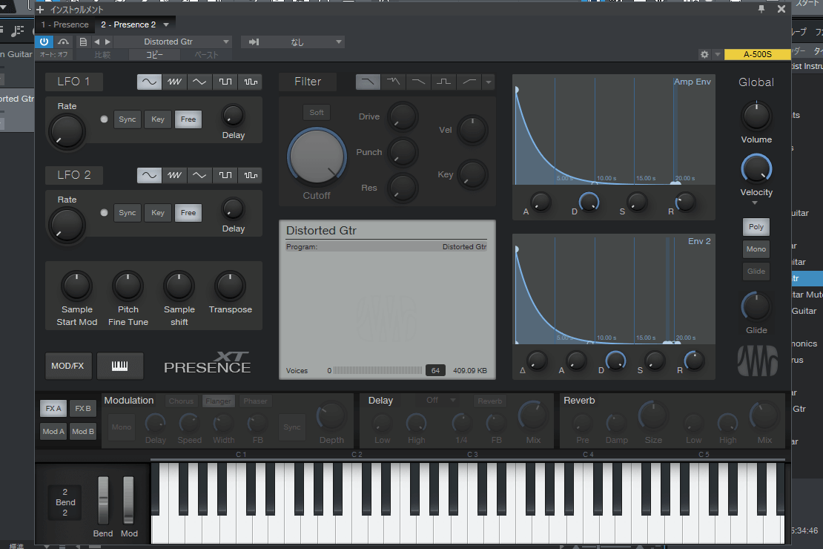Viewport: 823px width, 549px height.
Task: Switch to the 1 - Presence tab
Action: [x=65, y=24]
